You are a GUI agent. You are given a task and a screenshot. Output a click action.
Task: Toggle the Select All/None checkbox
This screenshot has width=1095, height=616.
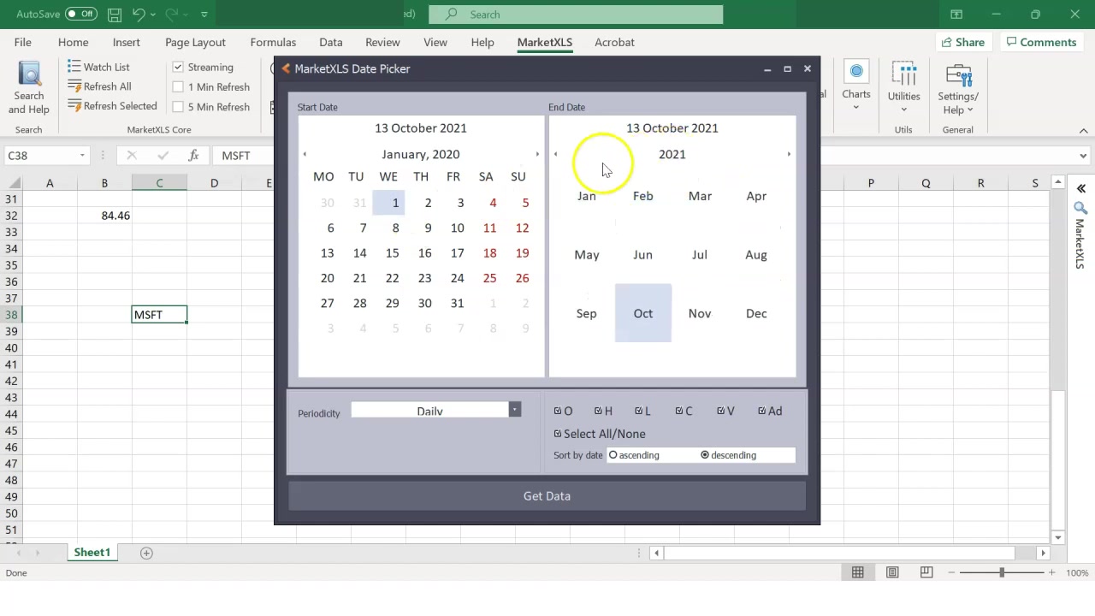[558, 434]
